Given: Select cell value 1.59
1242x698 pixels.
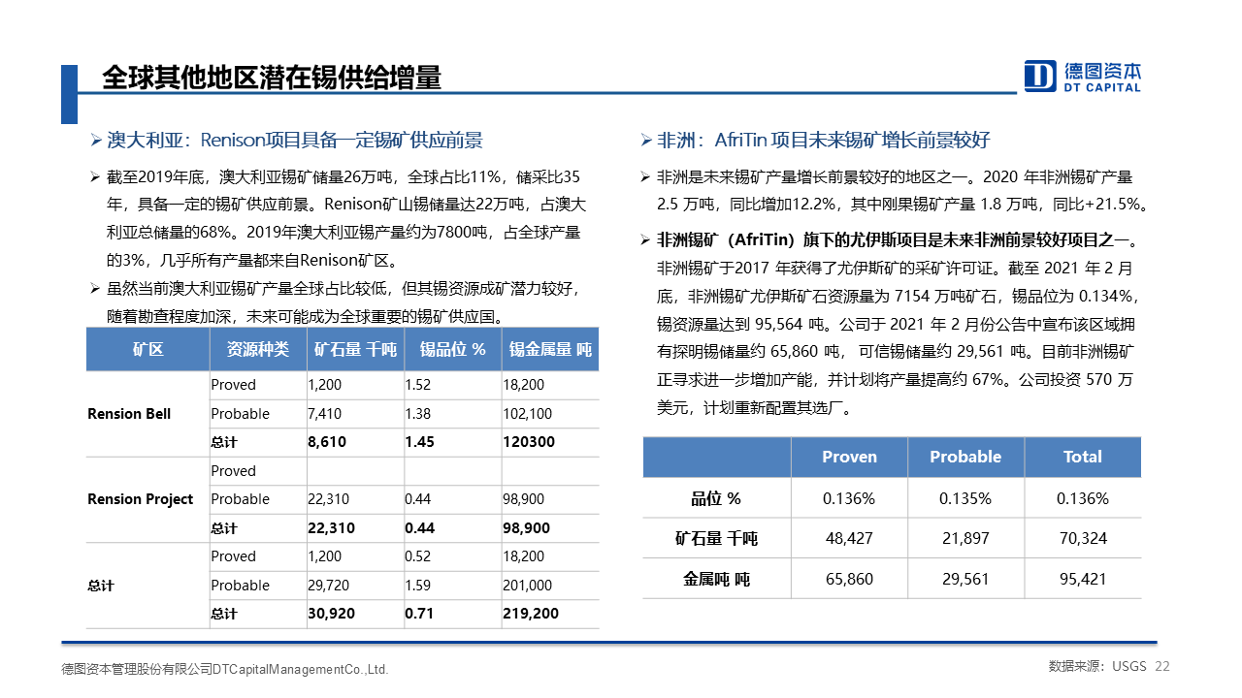Looking at the screenshot, I should [x=417, y=586].
